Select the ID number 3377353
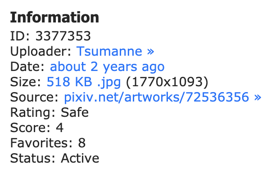This screenshot has height=177, width=280. click(63, 36)
